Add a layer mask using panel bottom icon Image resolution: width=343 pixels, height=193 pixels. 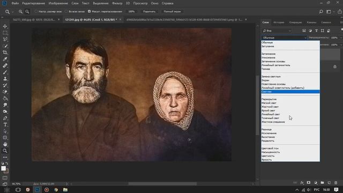[x=309, y=183]
